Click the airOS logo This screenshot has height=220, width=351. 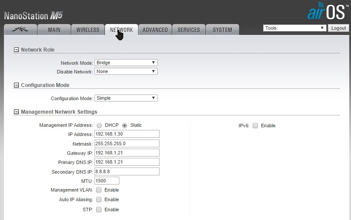point(328,11)
